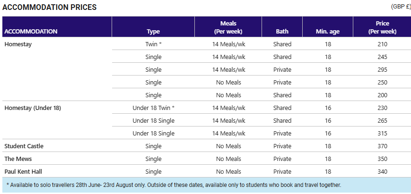The image size is (411, 194).
Task: Select the Homestay accommodation label
Action: pos(18,44)
